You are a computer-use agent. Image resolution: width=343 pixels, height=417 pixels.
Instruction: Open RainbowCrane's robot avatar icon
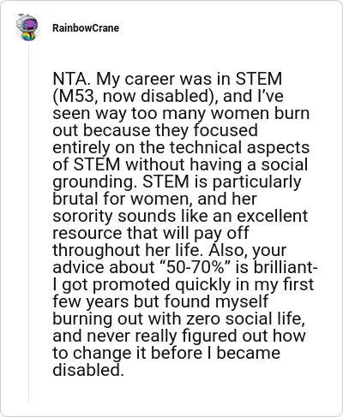(27, 27)
